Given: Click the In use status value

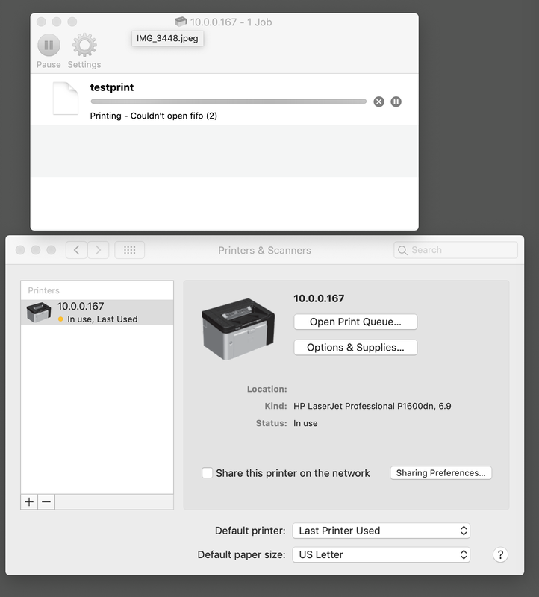Looking at the screenshot, I should 305,423.
